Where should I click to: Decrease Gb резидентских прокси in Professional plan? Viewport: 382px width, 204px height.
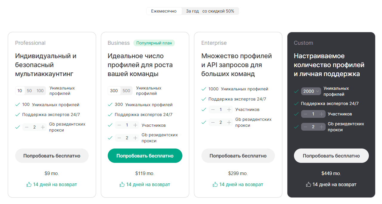(x=26, y=127)
